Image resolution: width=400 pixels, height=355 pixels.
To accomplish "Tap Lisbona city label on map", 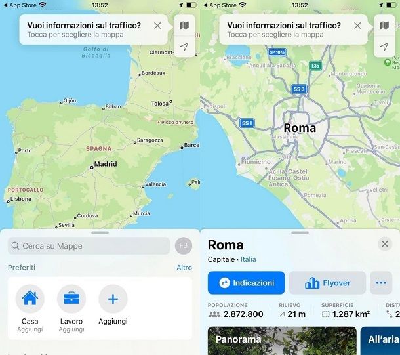I will [x=21, y=199].
